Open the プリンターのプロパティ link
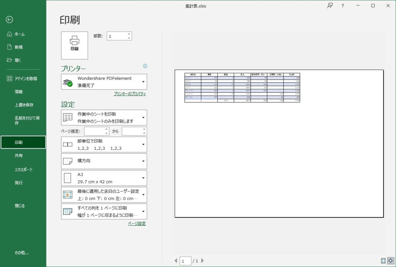The width and height of the screenshot is (396, 267). [x=130, y=94]
